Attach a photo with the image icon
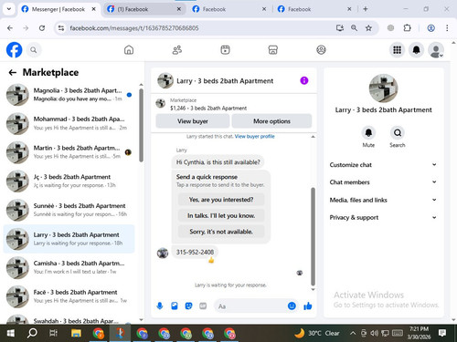Screen dimensions: 457x342 click(175, 306)
